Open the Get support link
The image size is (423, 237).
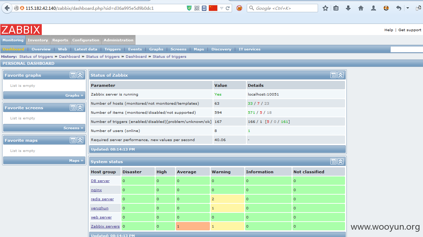click(410, 30)
